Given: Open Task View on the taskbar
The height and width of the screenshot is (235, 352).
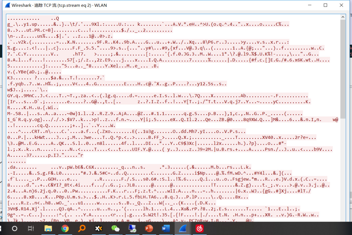Looking at the screenshot, I should click(31, 228).
